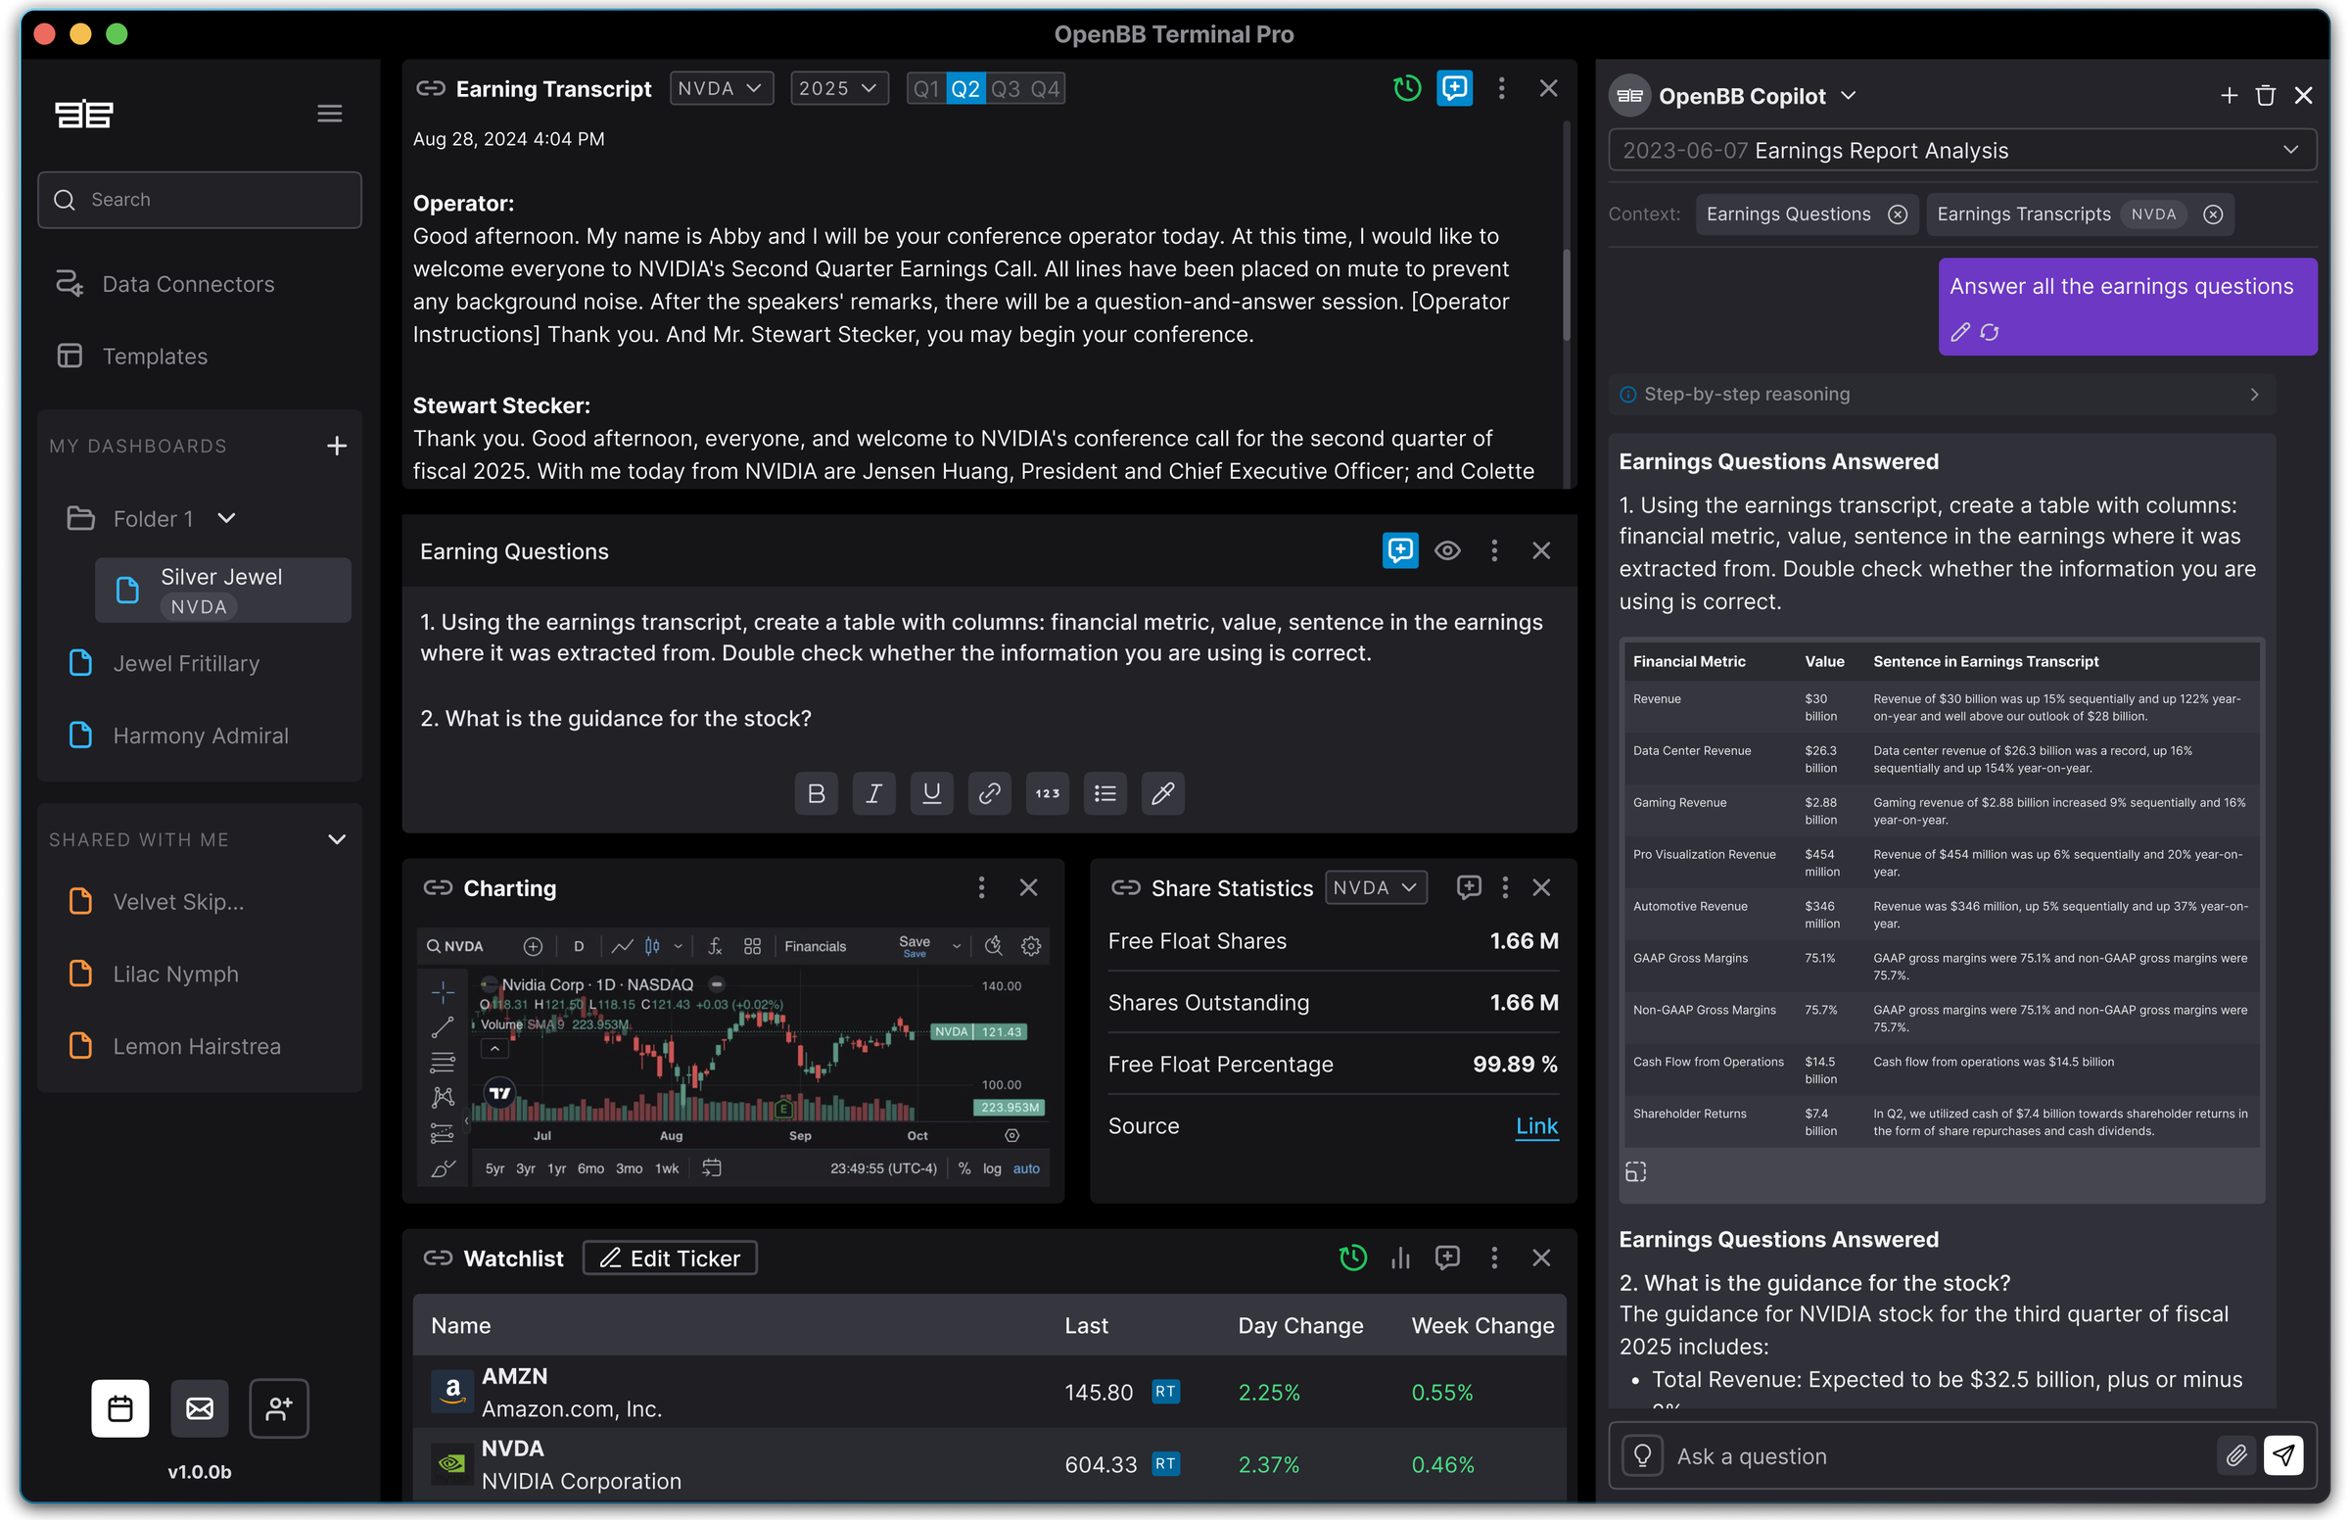Click the numbered list icon in editor toolbar
The image size is (2350, 1520).
[1047, 793]
